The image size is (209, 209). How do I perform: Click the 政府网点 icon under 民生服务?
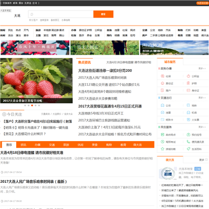coord(163,135)
